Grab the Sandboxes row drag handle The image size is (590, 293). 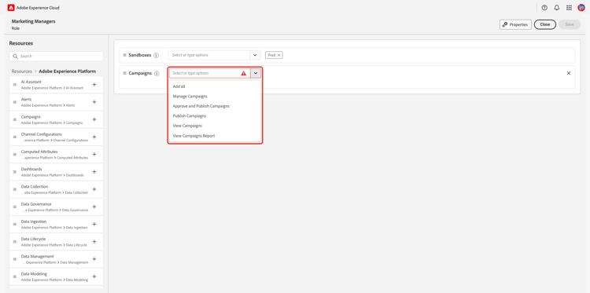point(124,55)
